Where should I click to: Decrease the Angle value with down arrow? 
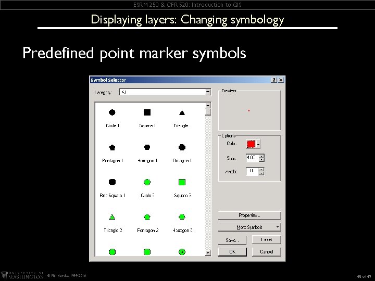(x=261, y=173)
